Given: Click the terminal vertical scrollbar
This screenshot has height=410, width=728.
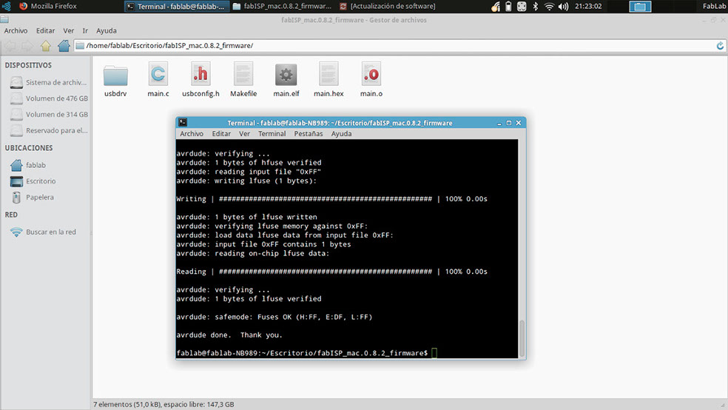Looking at the screenshot, I should coord(522,338).
